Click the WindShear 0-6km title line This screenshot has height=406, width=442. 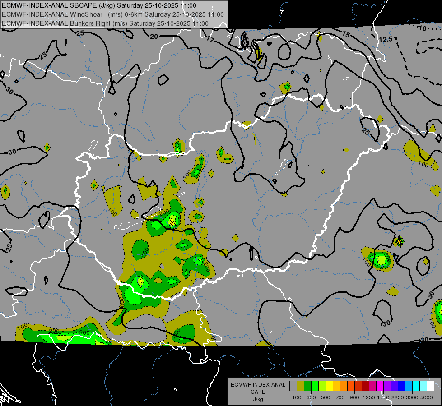[x=113, y=14]
